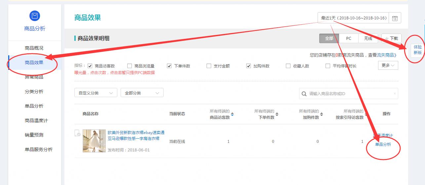
Task: Click 发布时间：2018-06-01 text
Action: (x=129, y=150)
